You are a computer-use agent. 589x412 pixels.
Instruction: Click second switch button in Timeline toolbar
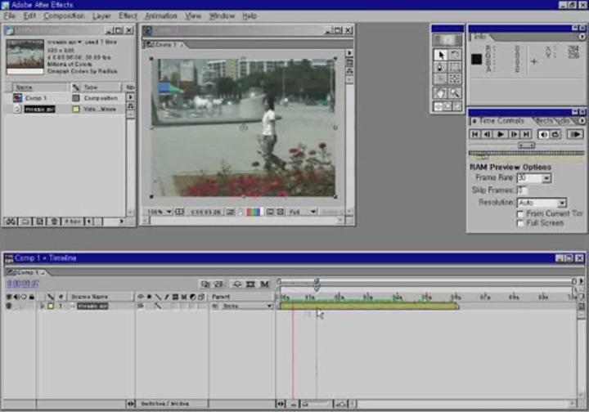(x=218, y=284)
